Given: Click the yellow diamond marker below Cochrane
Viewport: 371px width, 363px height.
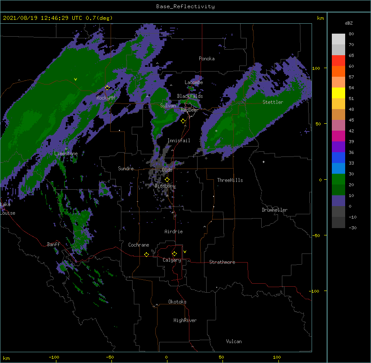Looking at the screenshot, I should coord(146,254).
